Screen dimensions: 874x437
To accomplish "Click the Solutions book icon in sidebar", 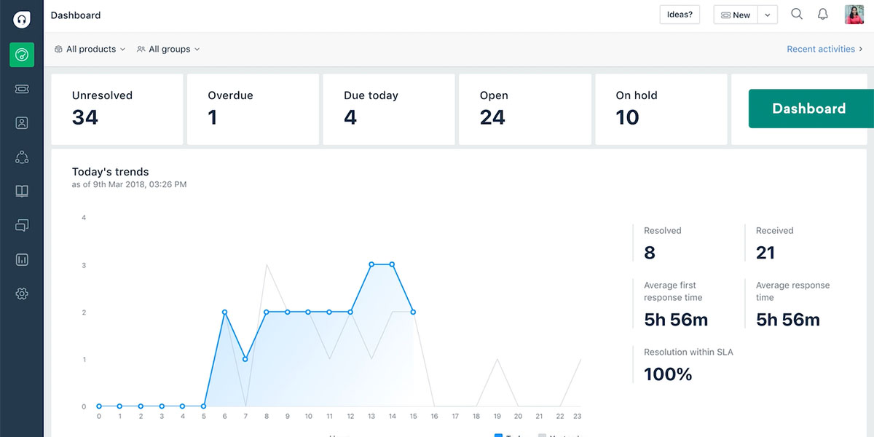I will (x=22, y=192).
